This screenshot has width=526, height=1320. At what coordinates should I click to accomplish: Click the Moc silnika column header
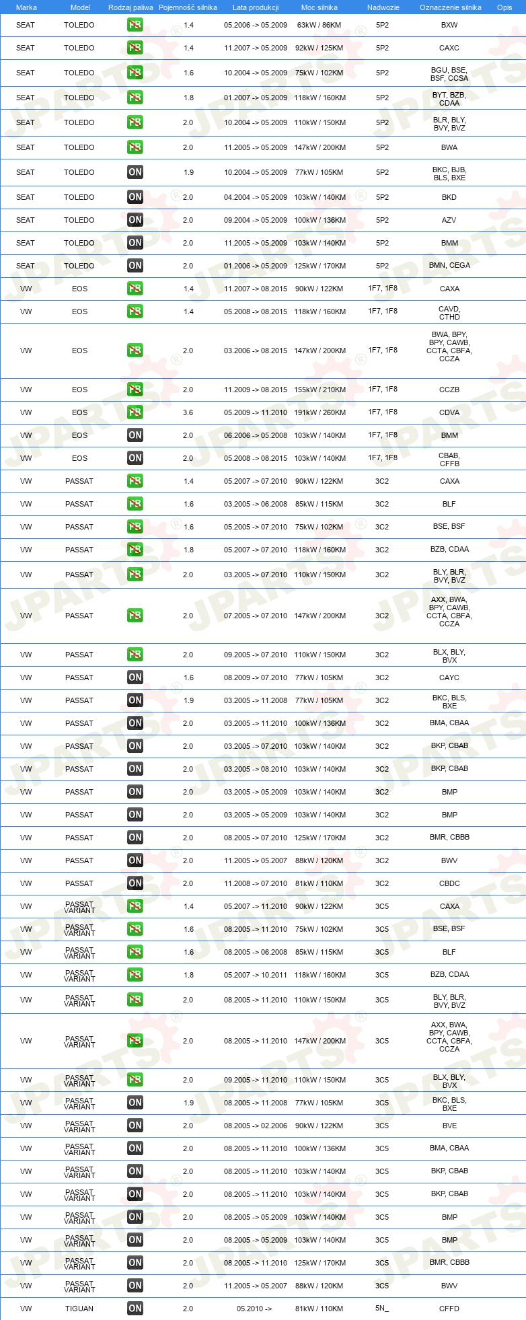(x=320, y=7)
